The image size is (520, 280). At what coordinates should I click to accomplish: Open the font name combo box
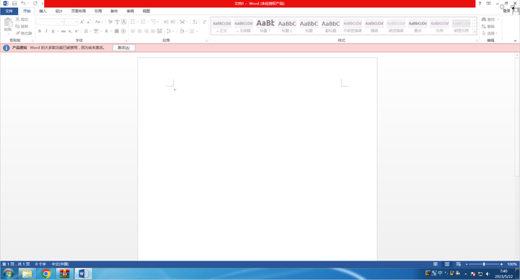[x=50, y=22]
